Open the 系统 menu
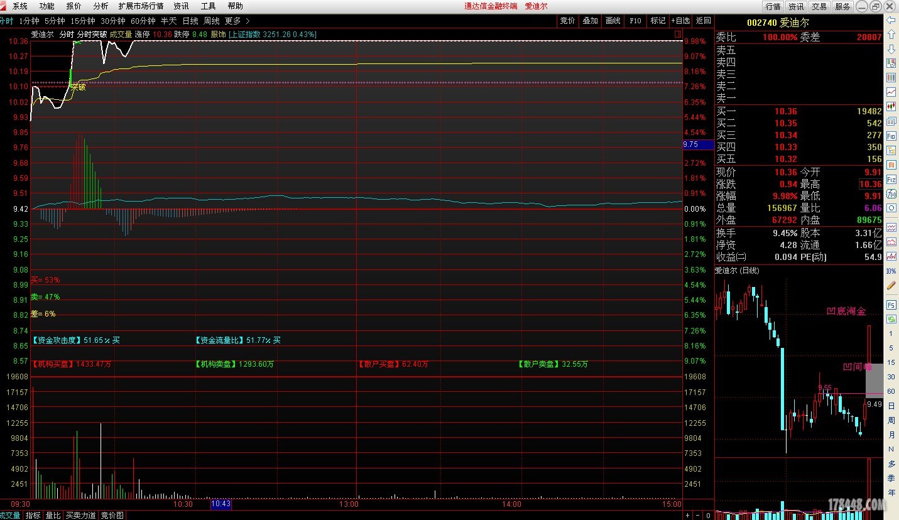Screen dimensions: 899x520 20,6
